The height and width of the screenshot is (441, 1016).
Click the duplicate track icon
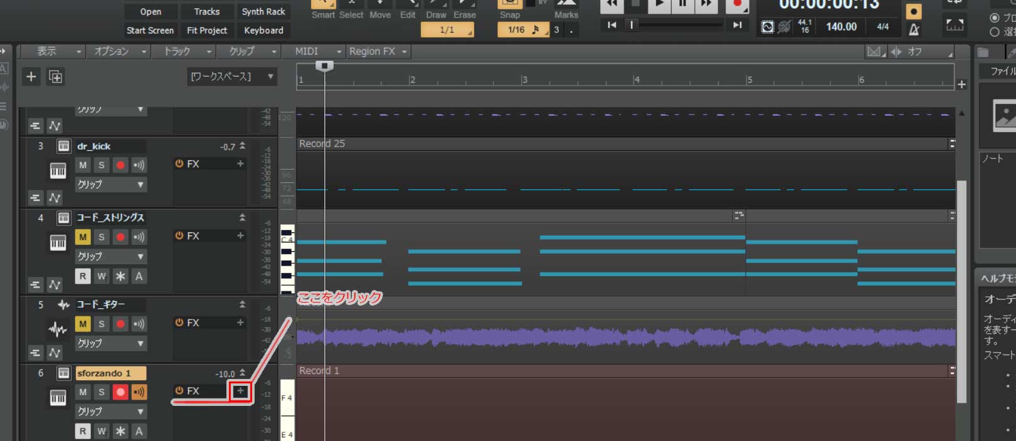click(55, 76)
